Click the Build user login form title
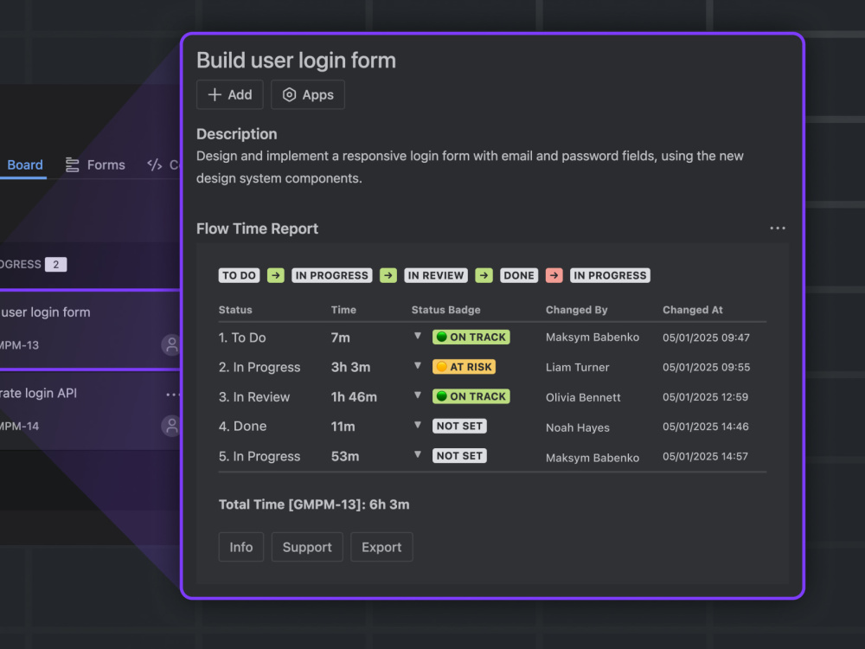865x649 pixels. 296,61
